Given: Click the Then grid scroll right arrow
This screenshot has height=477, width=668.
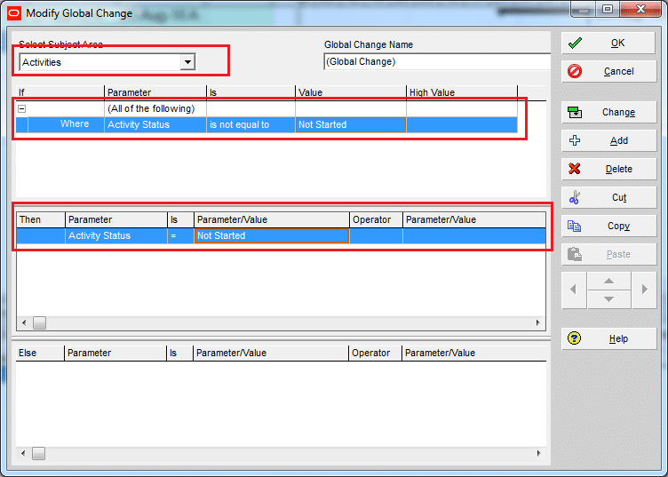Looking at the screenshot, I should pos(538,322).
